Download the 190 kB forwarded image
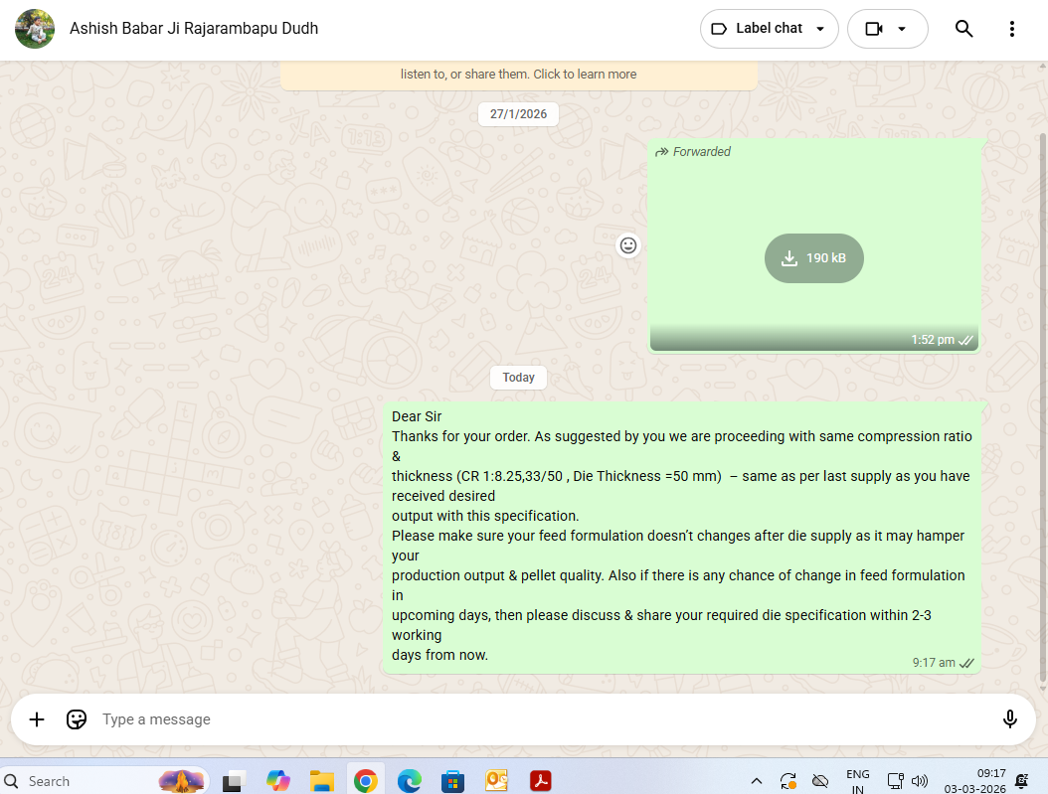Viewport: 1048px width, 794px height. click(813, 258)
